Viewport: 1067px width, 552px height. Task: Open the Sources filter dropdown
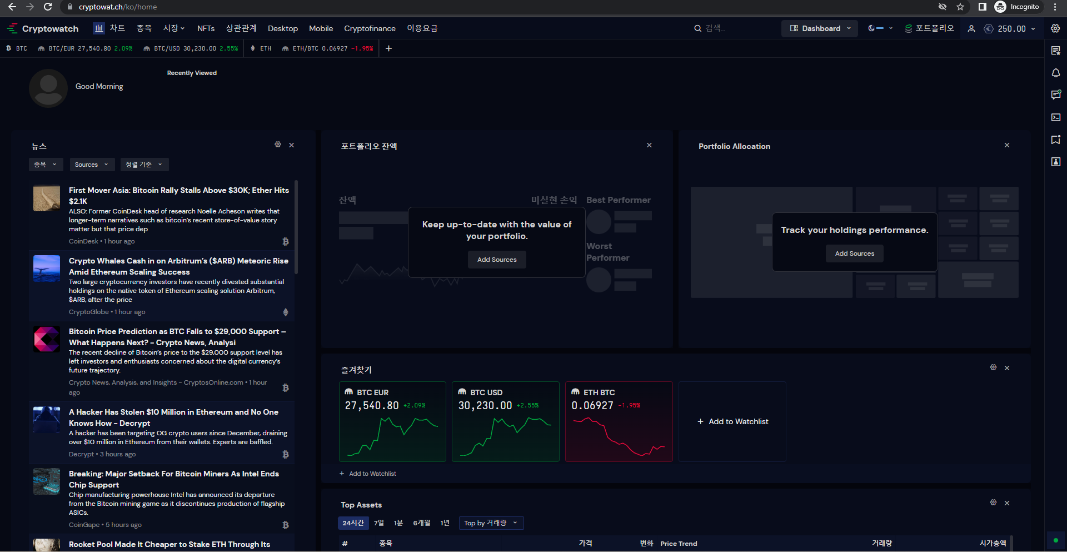[92, 165]
